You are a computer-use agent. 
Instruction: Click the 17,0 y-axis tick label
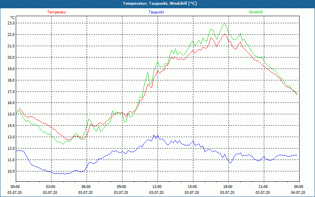coord(11,92)
